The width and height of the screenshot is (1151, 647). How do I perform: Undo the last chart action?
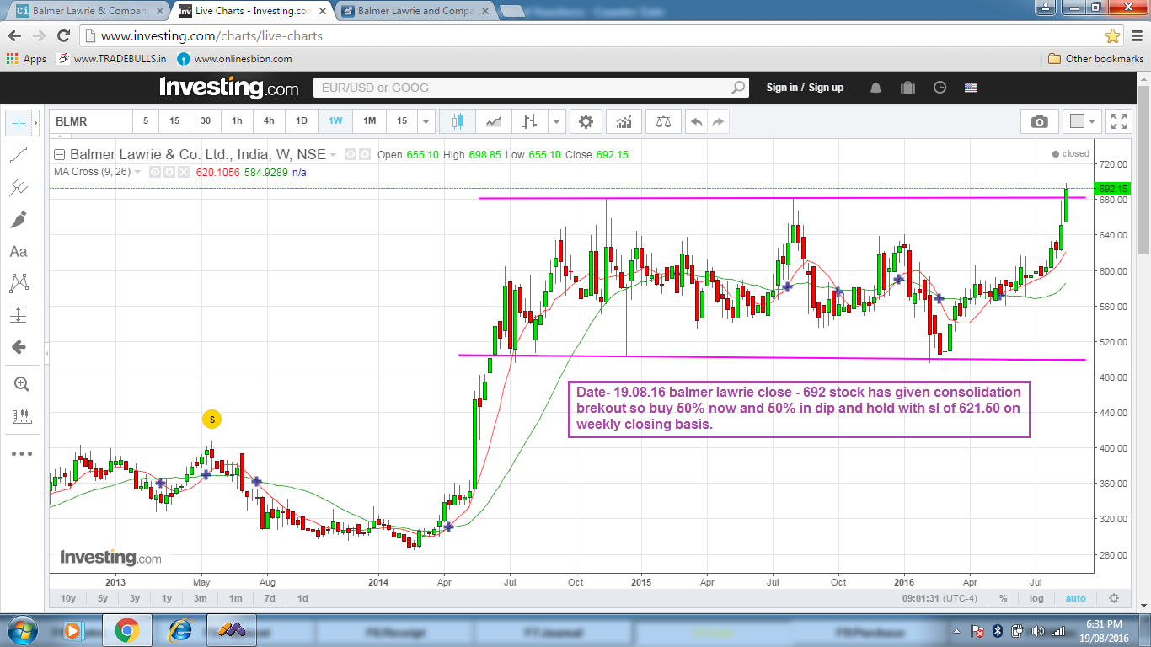pos(696,121)
